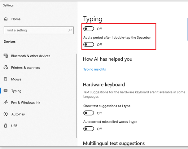Turn on show text suggestions as I type
The width and height of the screenshot is (188, 149).
point(89,113)
